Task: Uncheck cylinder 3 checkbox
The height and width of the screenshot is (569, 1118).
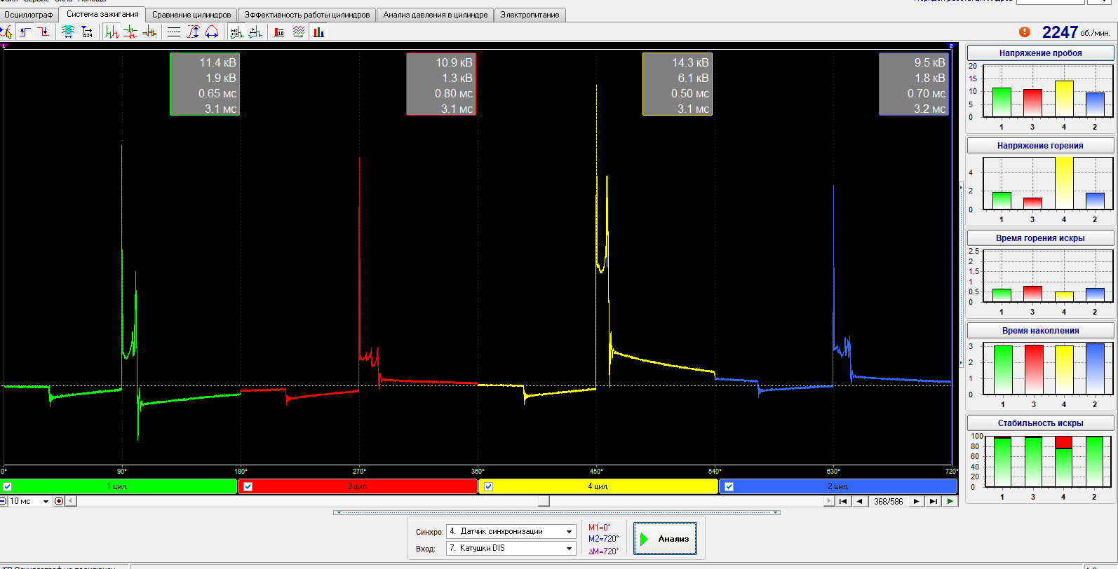Action: (x=248, y=486)
